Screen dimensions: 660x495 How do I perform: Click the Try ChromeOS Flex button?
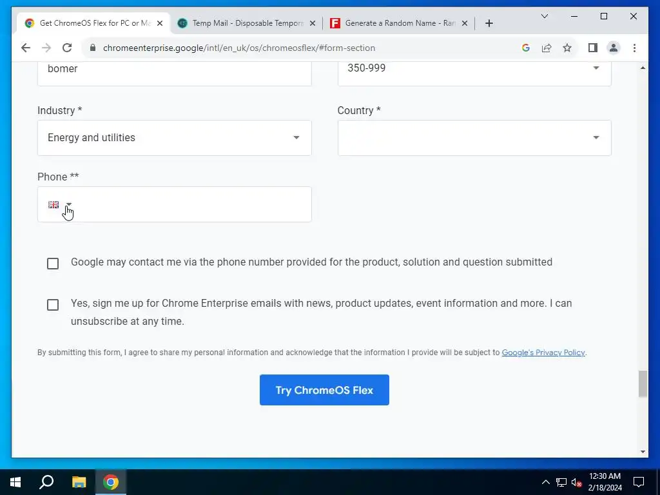(324, 390)
